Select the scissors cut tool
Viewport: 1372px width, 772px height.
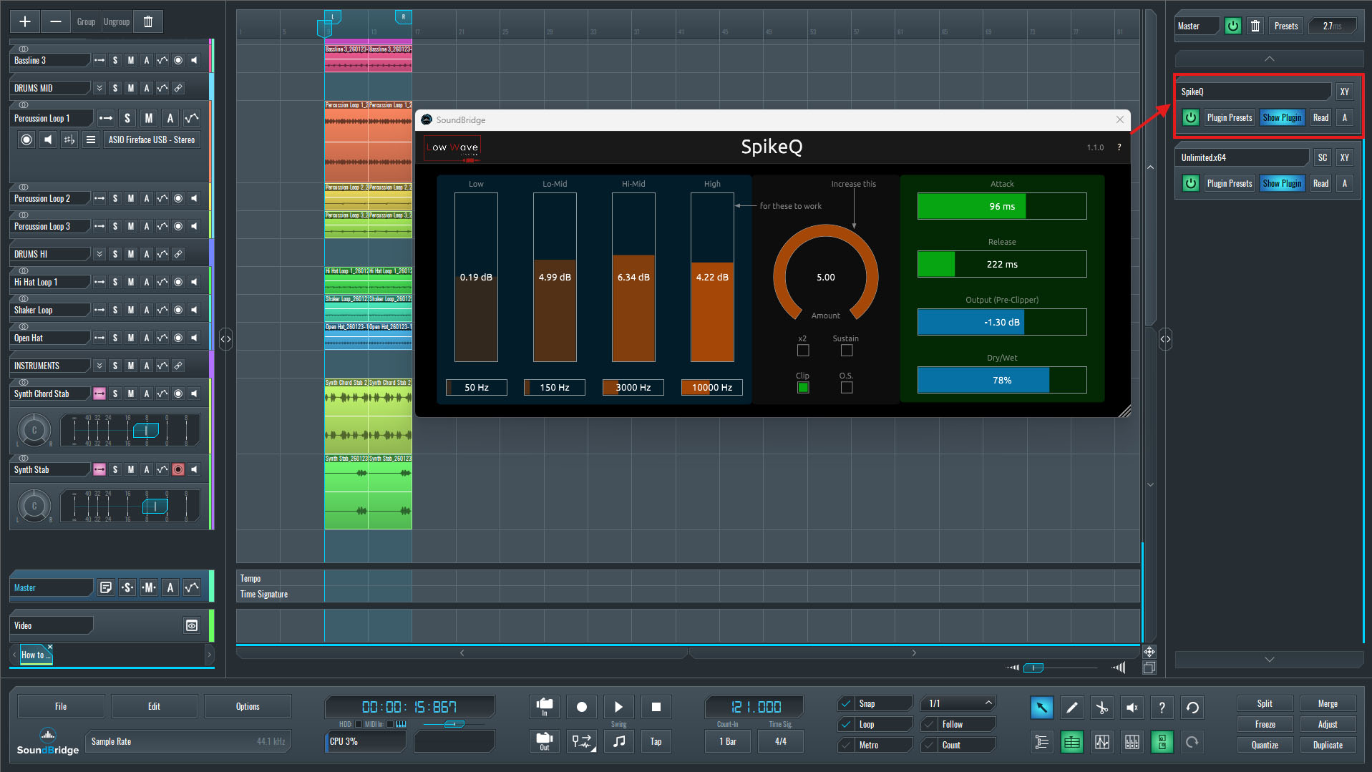coord(1101,708)
